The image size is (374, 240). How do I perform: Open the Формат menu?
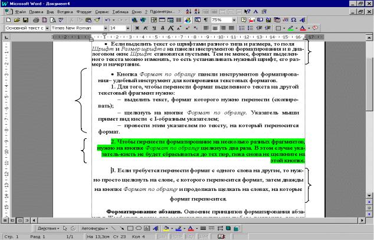coord(84,12)
